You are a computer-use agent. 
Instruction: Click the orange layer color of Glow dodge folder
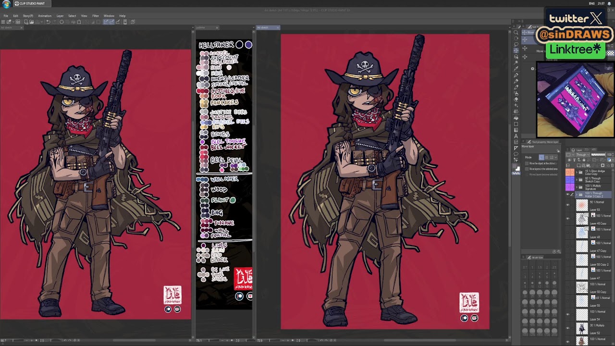tap(570, 172)
